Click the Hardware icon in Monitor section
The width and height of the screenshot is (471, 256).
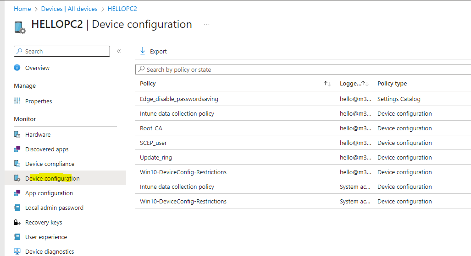[17, 134]
